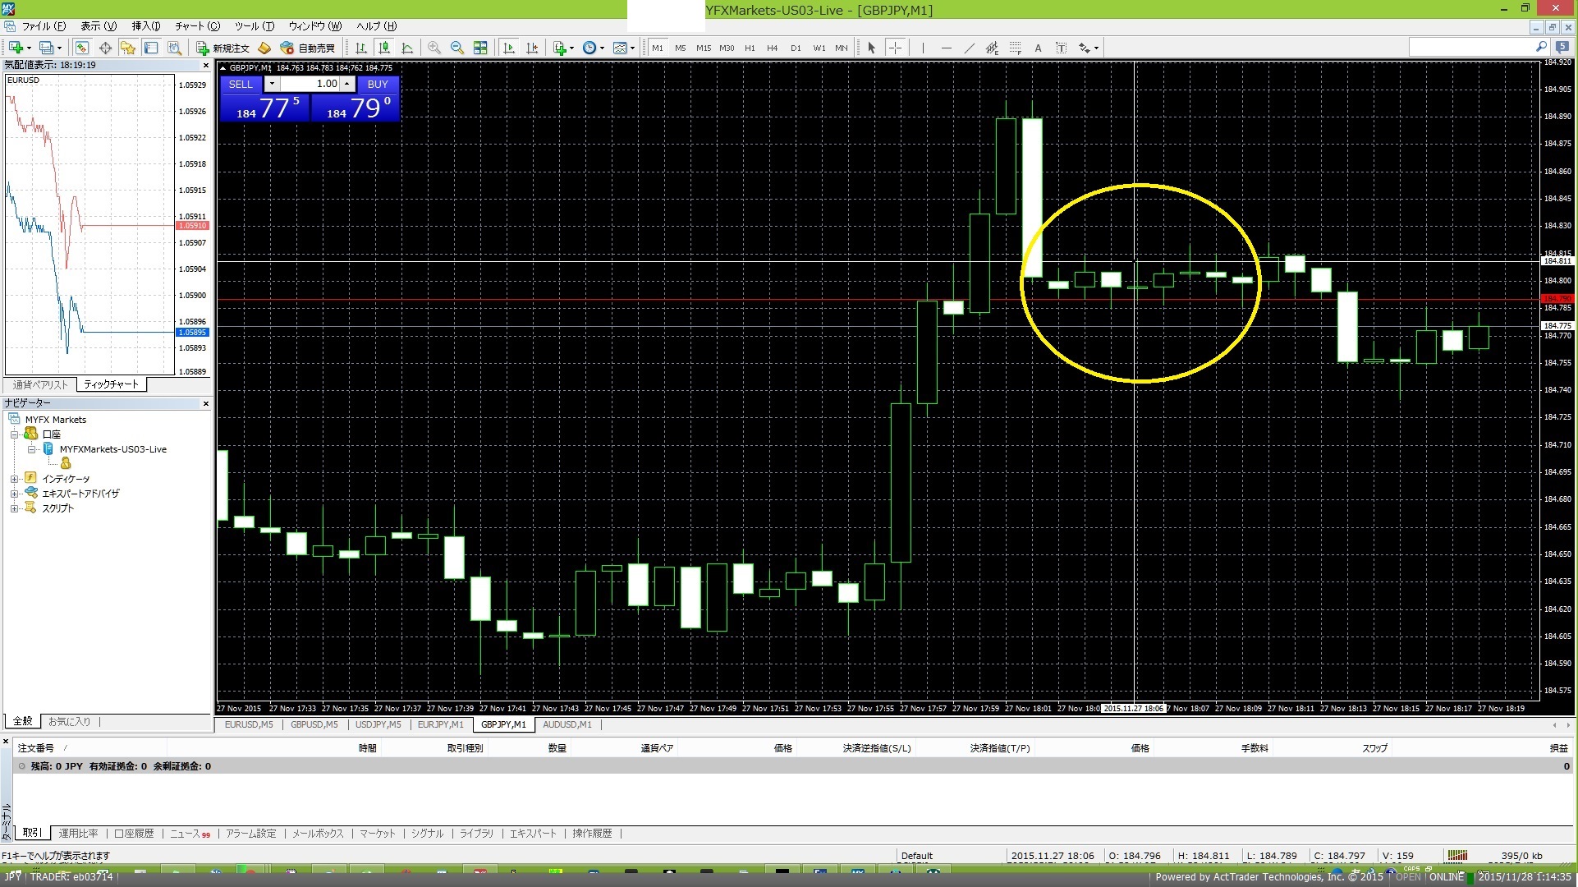Open the AUDUSD,M1 chart tab

[x=567, y=724]
